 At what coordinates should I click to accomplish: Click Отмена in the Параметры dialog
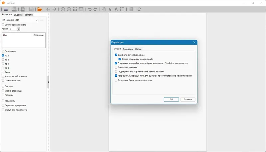[x=188, y=99]
